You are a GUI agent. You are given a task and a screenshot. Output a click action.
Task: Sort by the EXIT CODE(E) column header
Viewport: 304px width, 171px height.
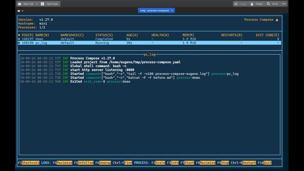pyautogui.click(x=268, y=35)
